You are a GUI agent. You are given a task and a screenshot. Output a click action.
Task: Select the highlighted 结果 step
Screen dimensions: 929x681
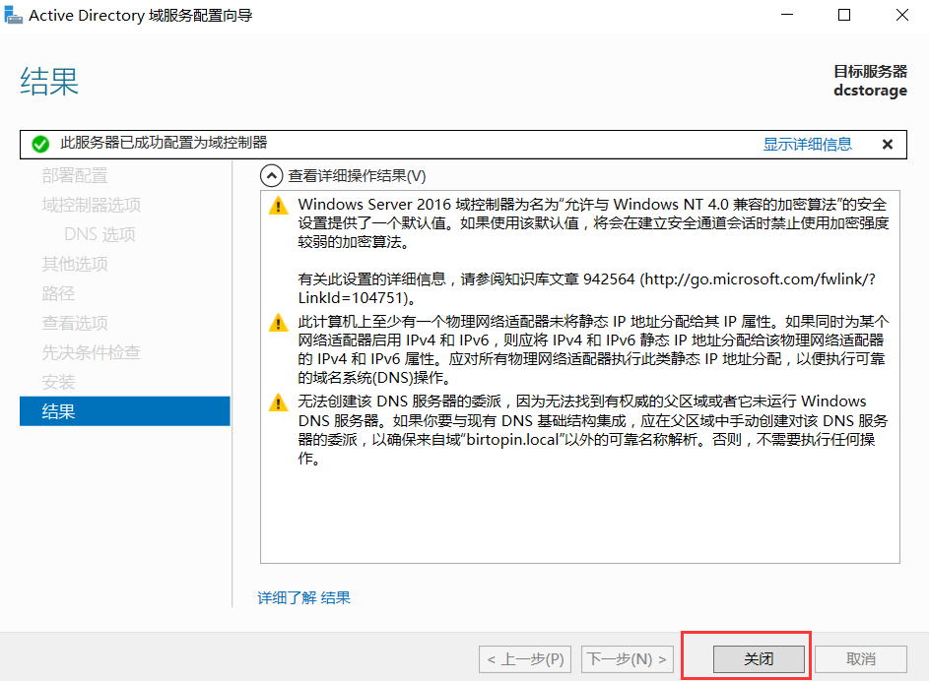pos(124,411)
